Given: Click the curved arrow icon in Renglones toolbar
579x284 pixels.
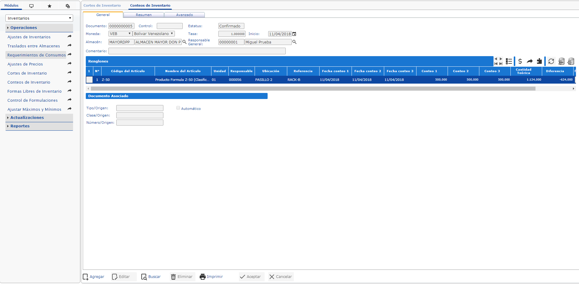Looking at the screenshot, I should (x=530, y=61).
